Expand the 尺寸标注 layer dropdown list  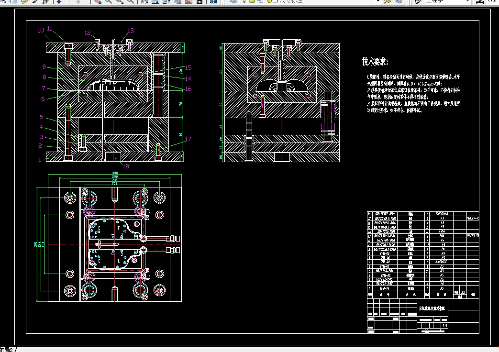(x=377, y=1)
